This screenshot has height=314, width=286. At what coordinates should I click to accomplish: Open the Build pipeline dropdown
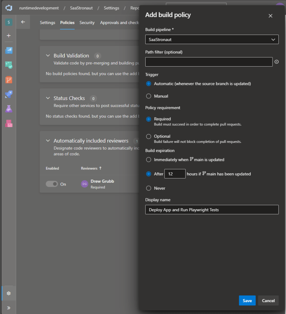pos(212,40)
